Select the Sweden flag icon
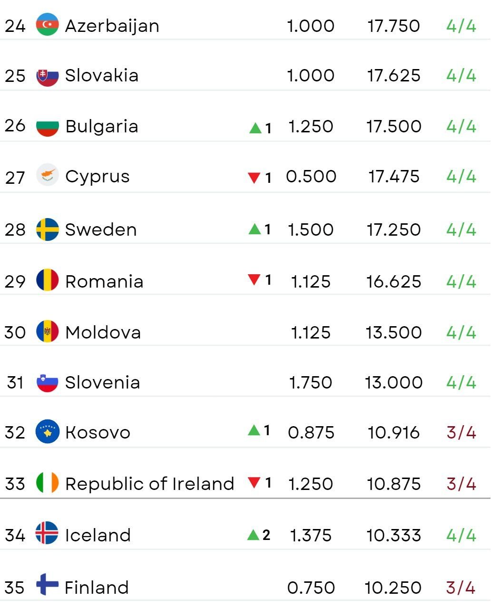The width and height of the screenshot is (499, 609). click(x=48, y=230)
